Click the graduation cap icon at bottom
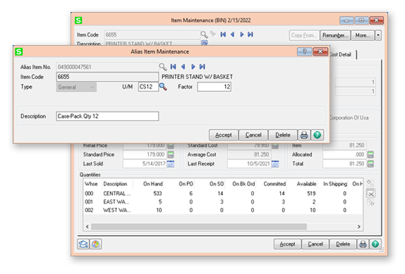 pyautogui.click(x=83, y=244)
